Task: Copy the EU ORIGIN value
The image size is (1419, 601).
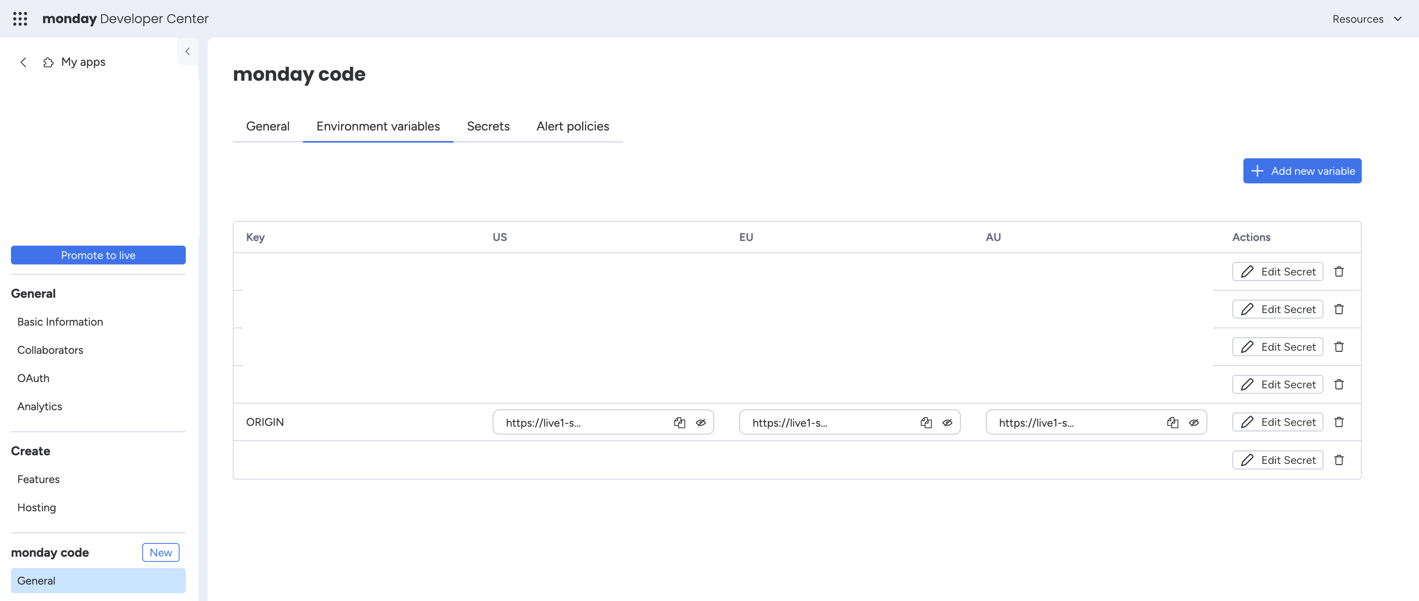Action: 926,423
